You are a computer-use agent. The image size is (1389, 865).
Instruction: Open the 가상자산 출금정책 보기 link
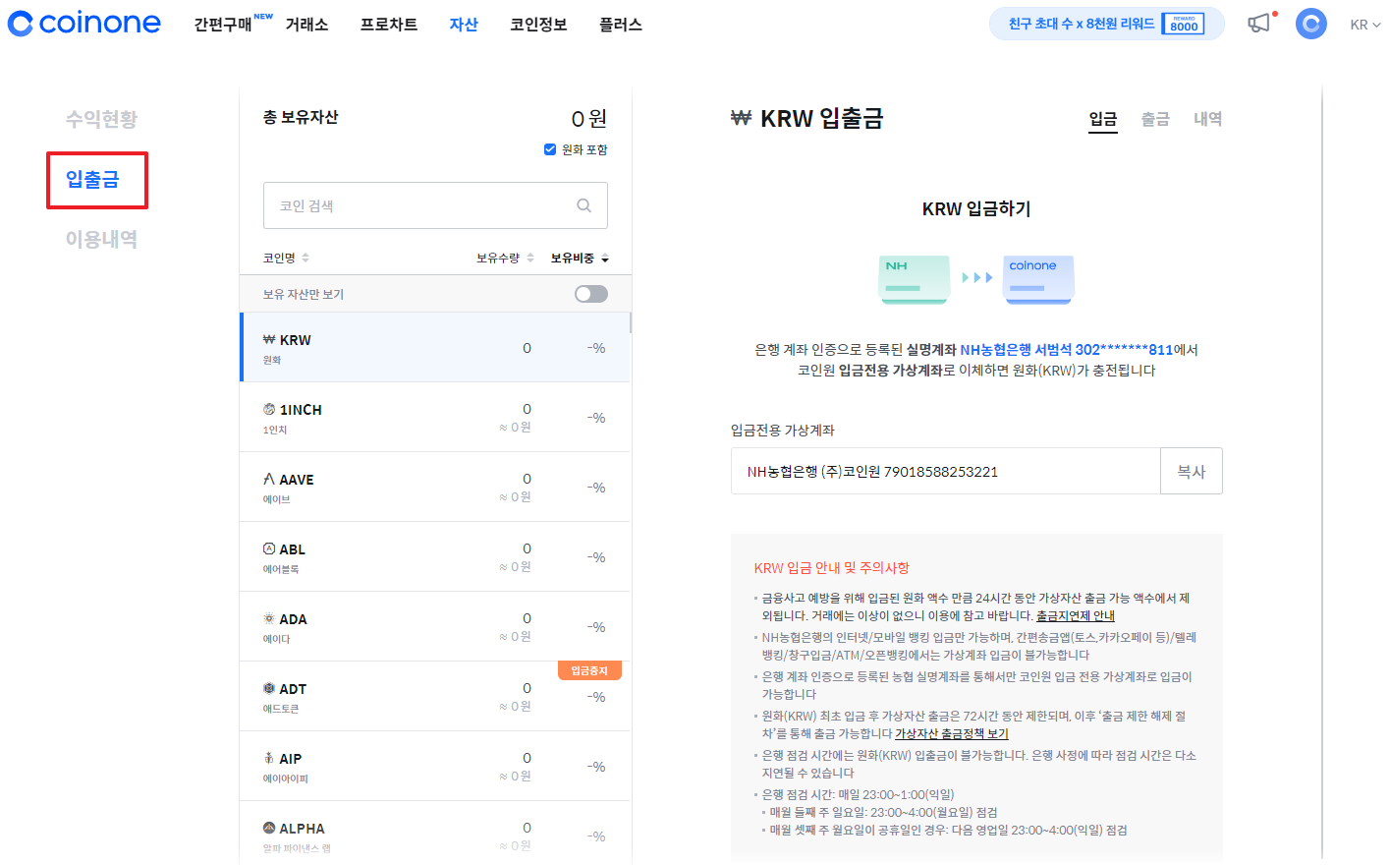(x=952, y=734)
